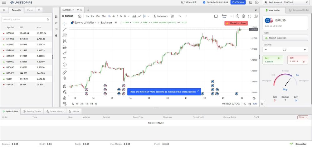312x147 pixels.
Task: Open the Orders History tab
Action: (55, 111)
